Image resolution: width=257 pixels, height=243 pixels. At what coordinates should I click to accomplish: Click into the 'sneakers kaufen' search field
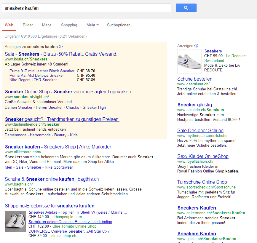[x=86, y=8]
